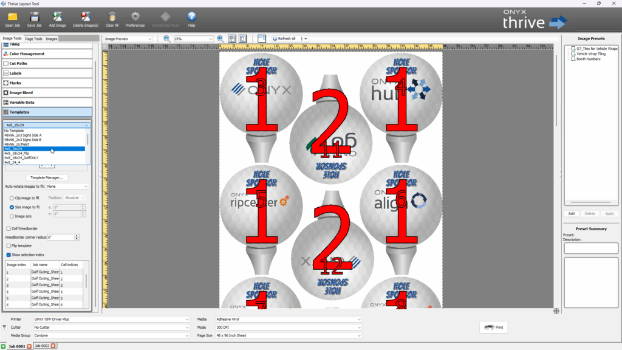Click the Add Image icon

click(57, 17)
